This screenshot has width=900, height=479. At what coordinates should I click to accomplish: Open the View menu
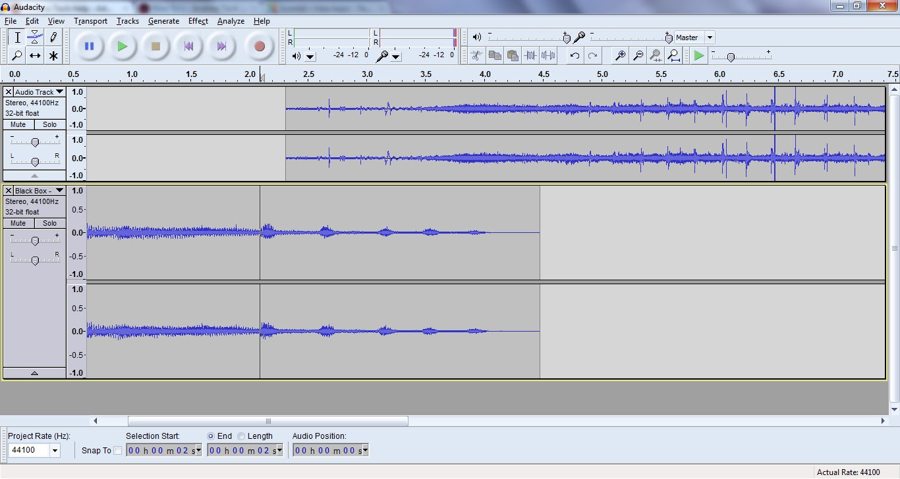56,21
